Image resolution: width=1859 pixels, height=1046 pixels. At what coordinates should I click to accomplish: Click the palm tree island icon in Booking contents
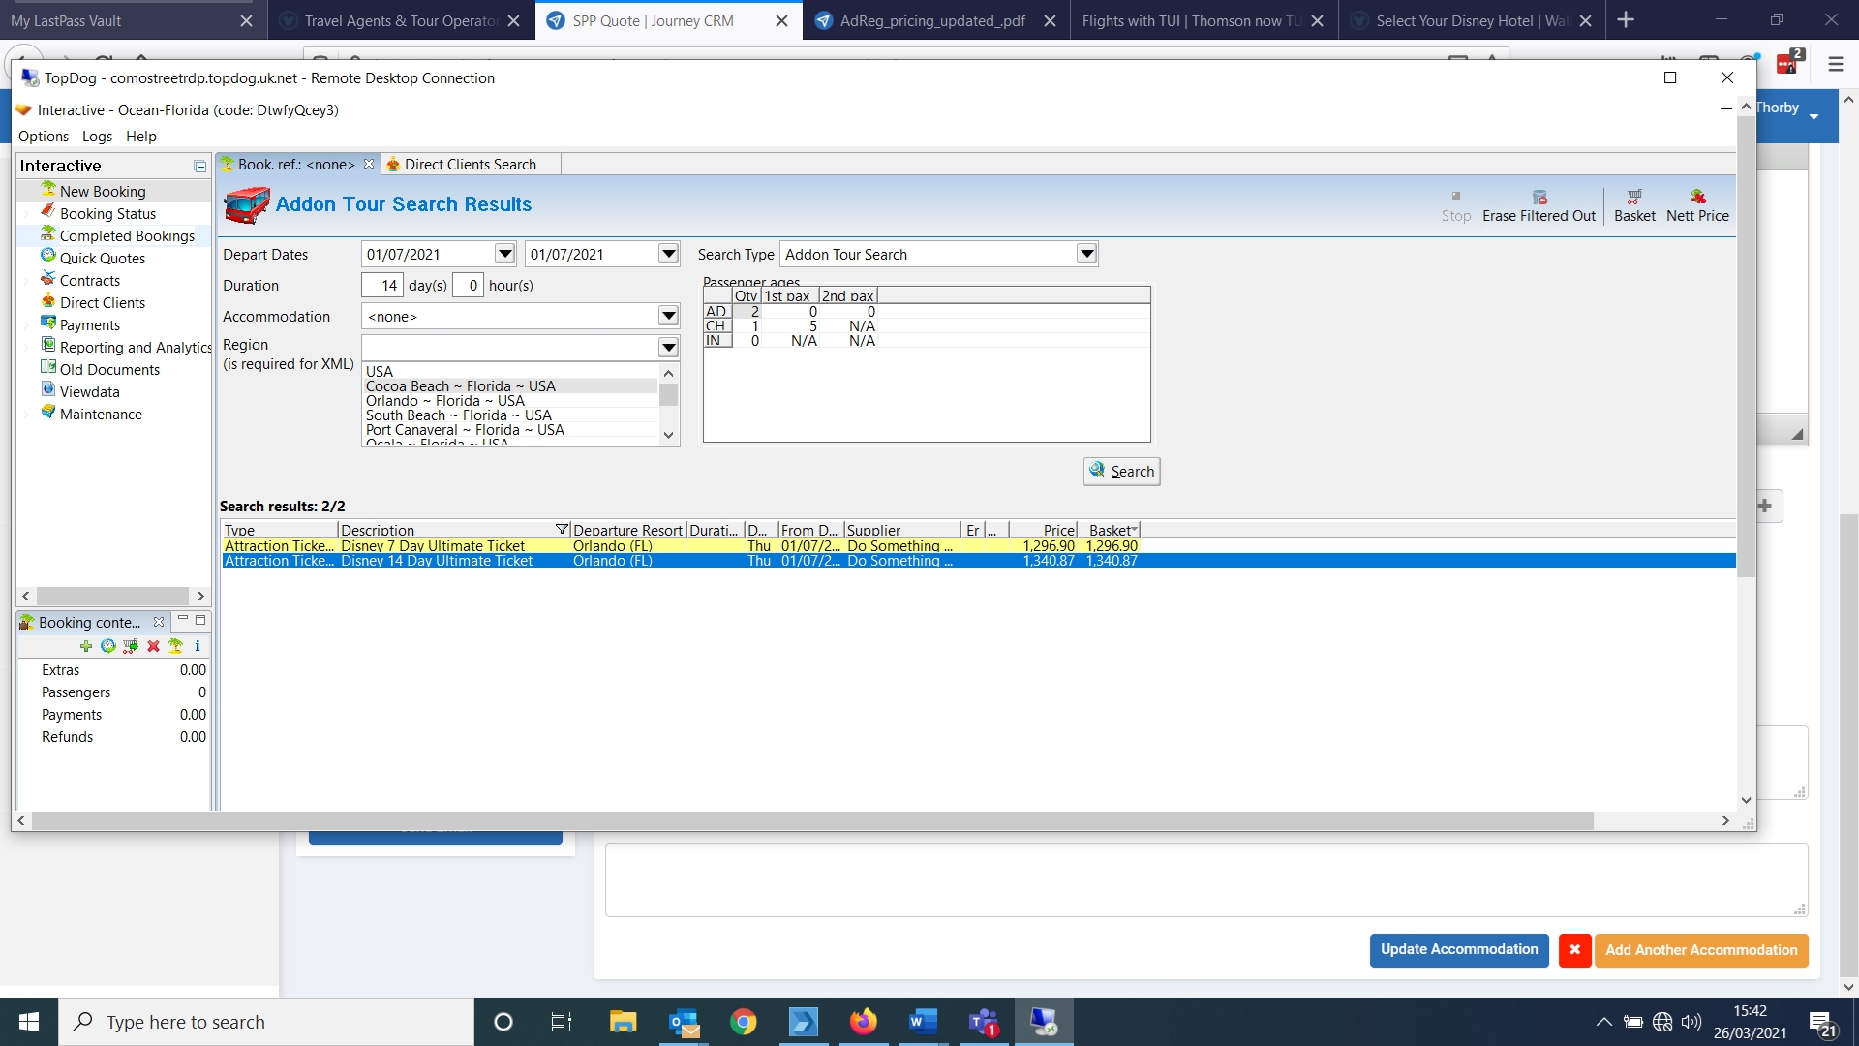pos(175,646)
